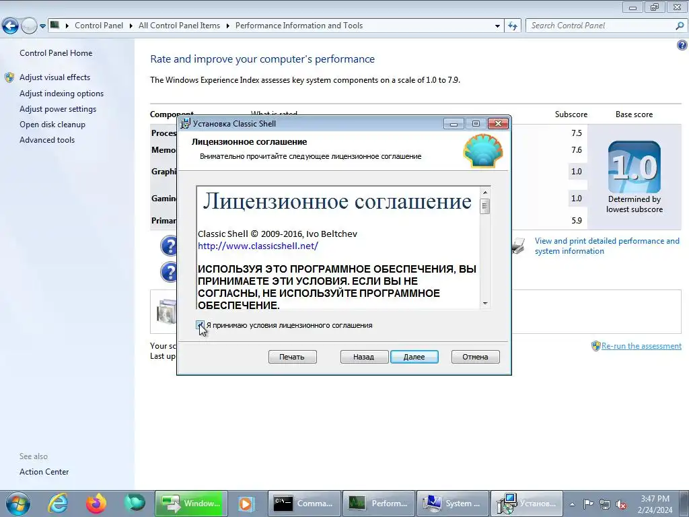Click the Далее button in installer
This screenshot has height=517, width=689.
point(414,357)
